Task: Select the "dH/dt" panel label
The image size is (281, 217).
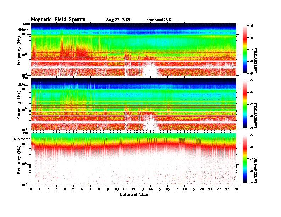Action: coord(23,30)
